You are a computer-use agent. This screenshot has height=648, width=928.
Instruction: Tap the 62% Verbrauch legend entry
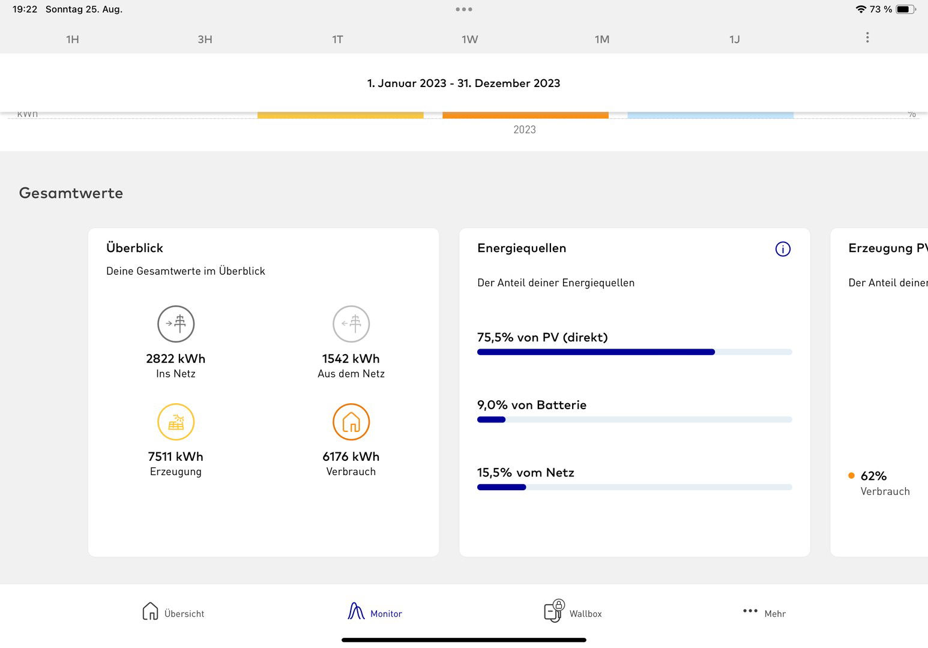[879, 483]
